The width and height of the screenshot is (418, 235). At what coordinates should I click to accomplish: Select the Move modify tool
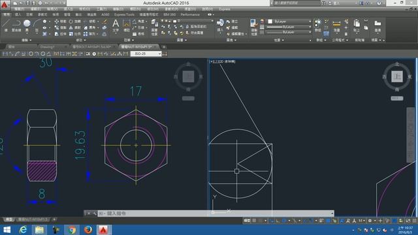coord(60,22)
